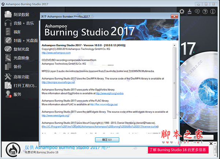The width and height of the screenshot is (220, 159).
Task: Click the 确定(O) confirm button
Action: pos(107,140)
